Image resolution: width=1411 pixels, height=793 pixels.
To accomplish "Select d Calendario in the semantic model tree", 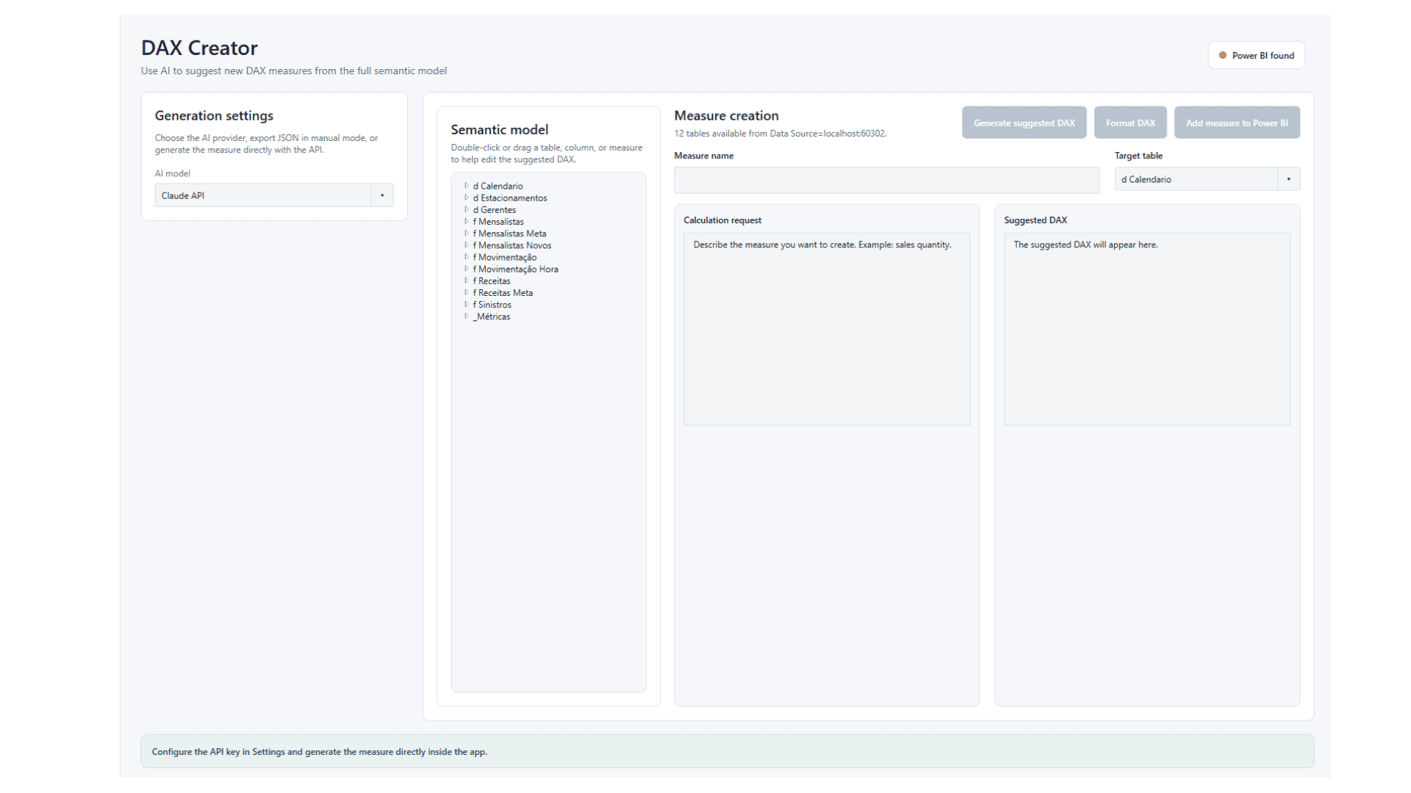I will (498, 187).
